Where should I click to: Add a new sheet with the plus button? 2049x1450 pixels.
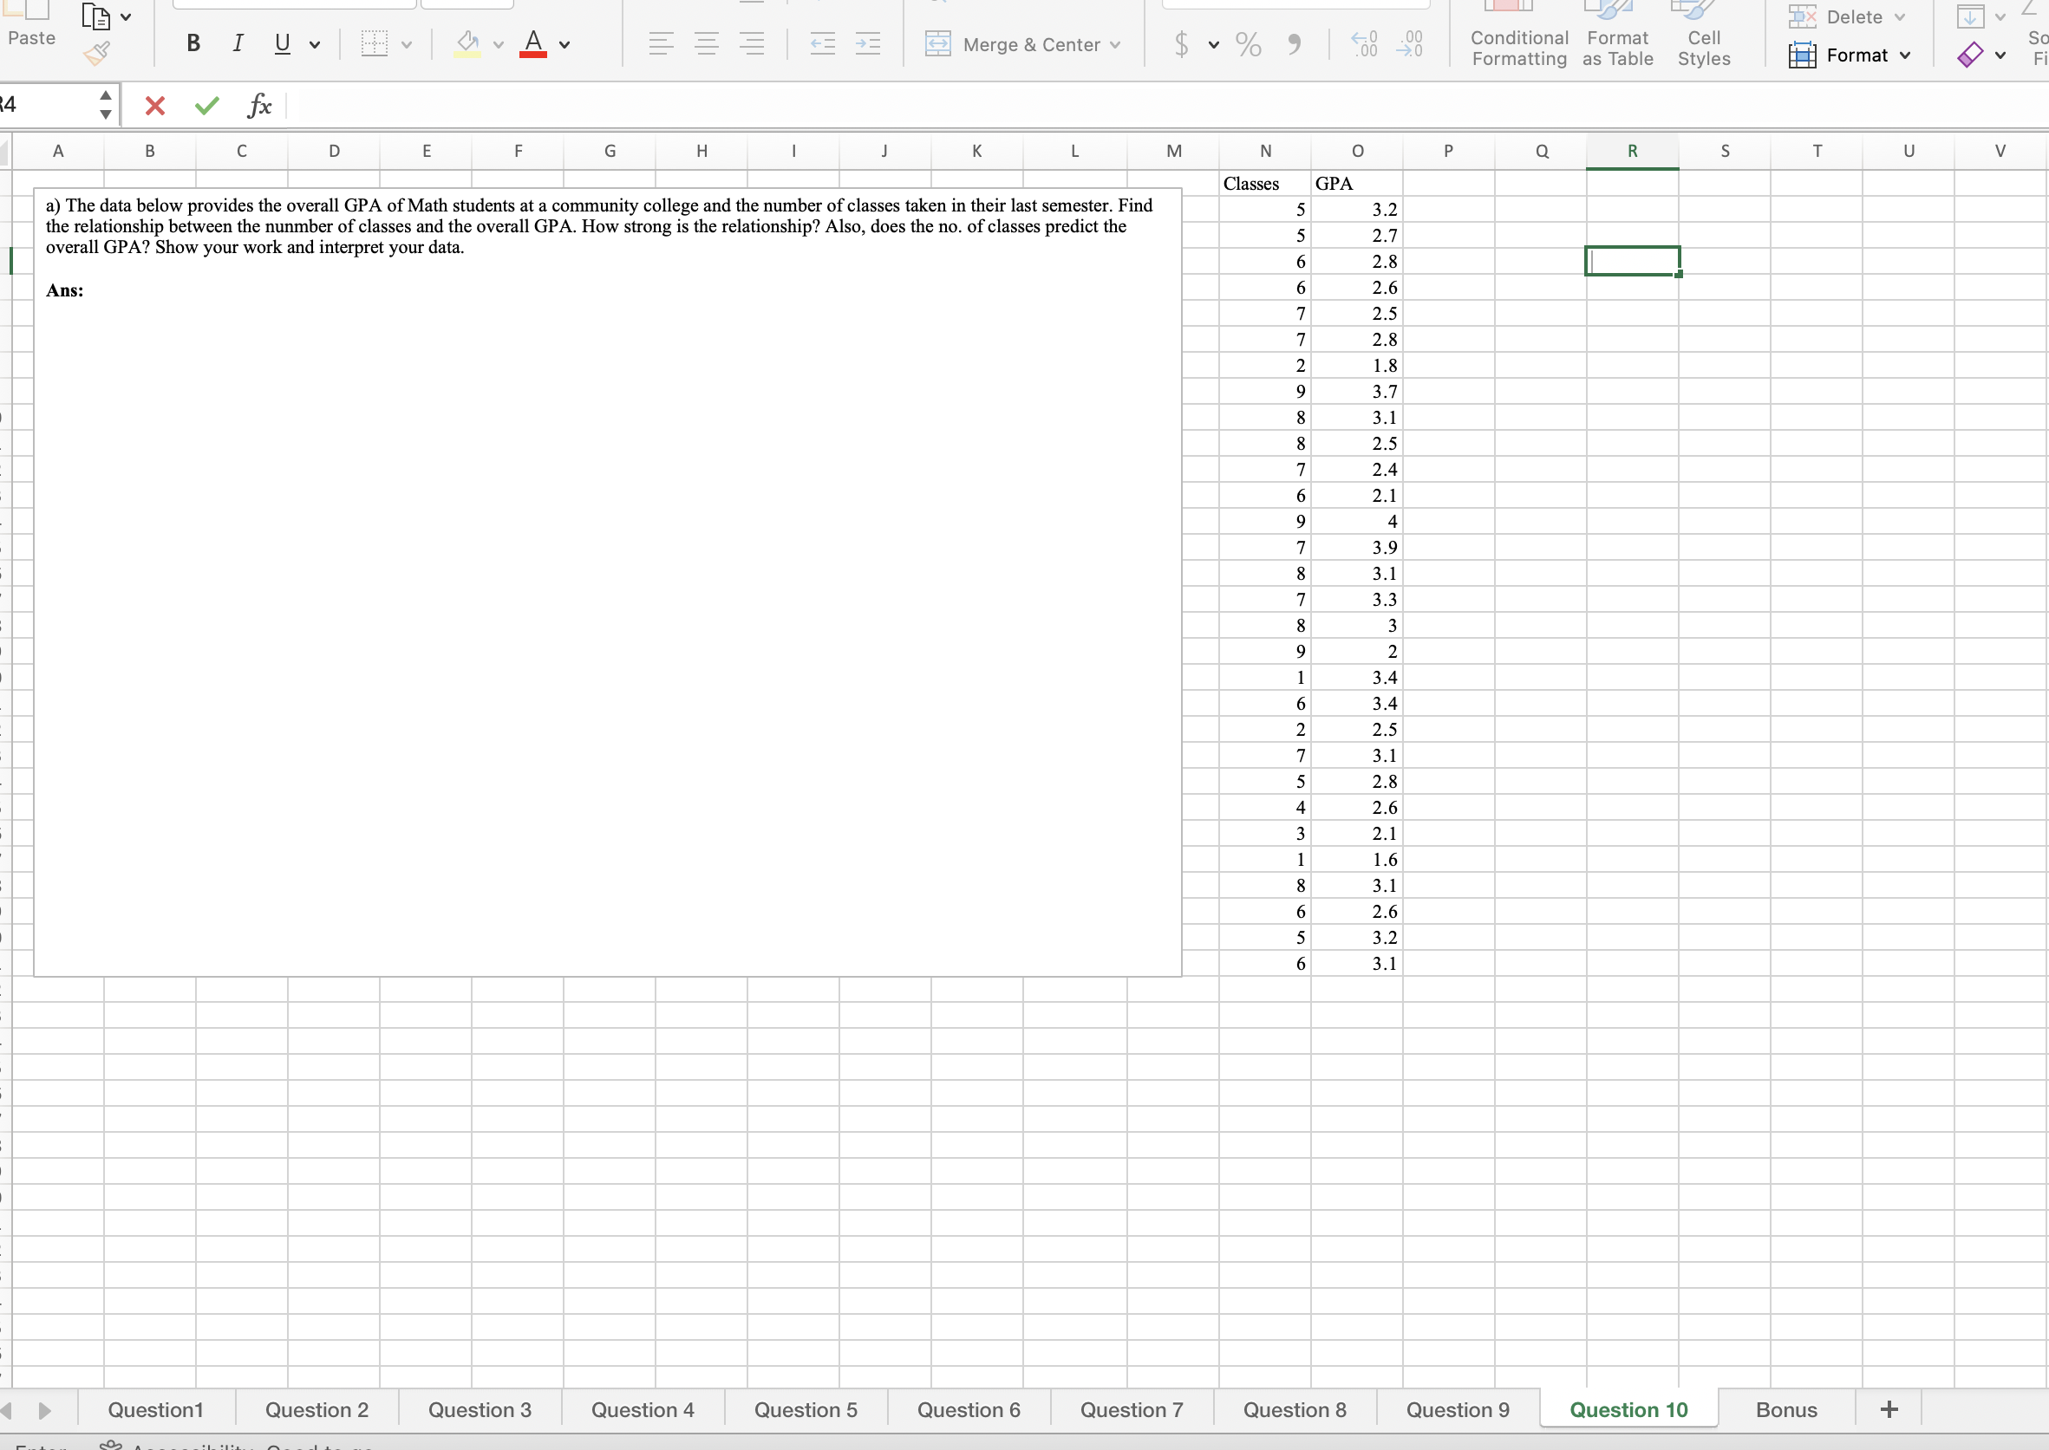click(x=1889, y=1409)
